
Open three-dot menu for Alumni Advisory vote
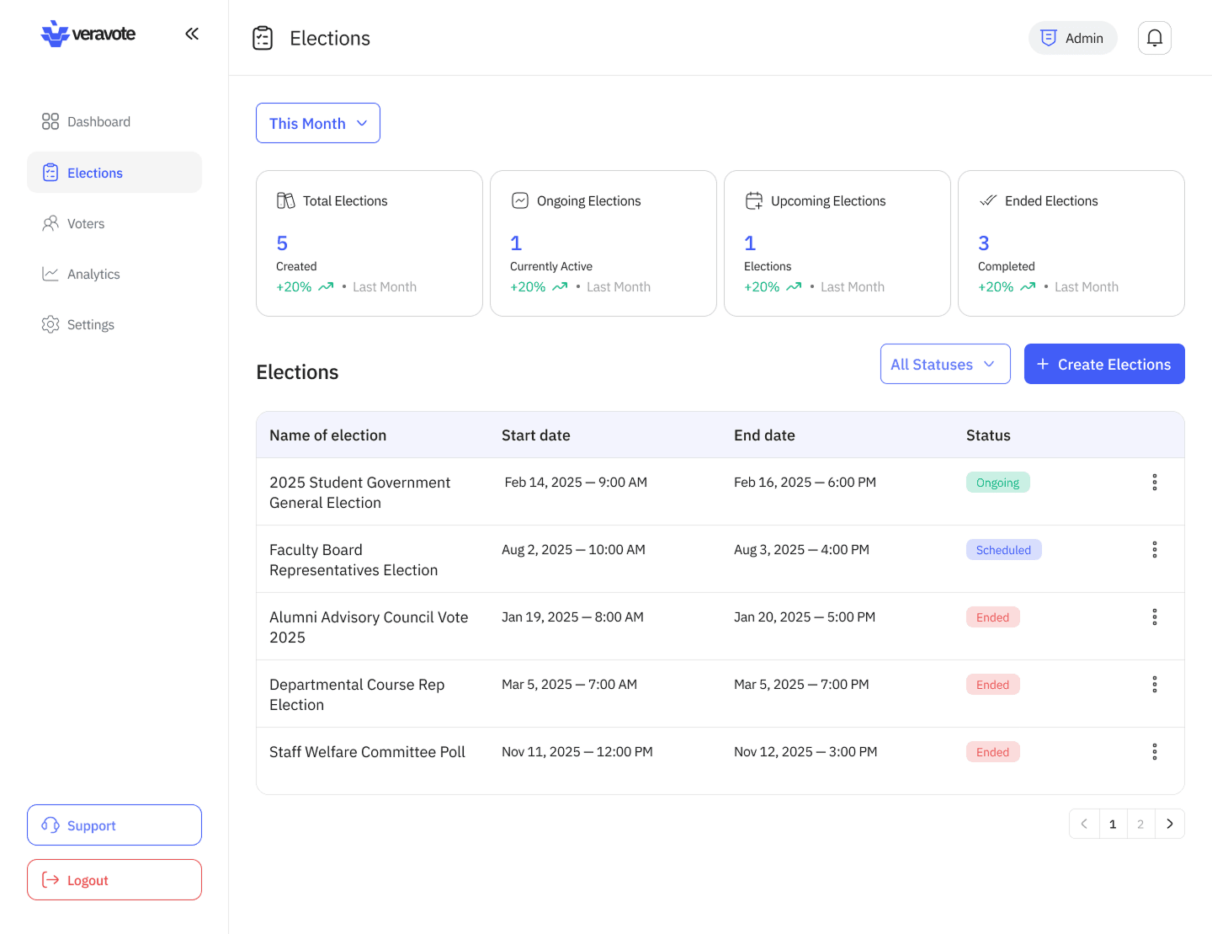pyautogui.click(x=1154, y=617)
